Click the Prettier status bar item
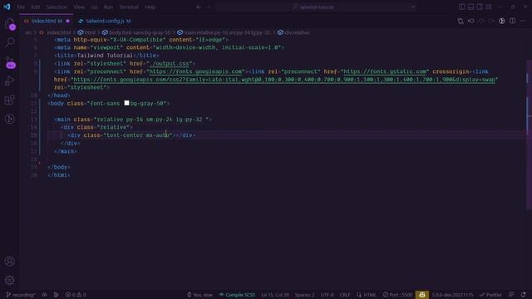Image resolution: width=532 pixels, height=299 pixels. tap(490, 295)
